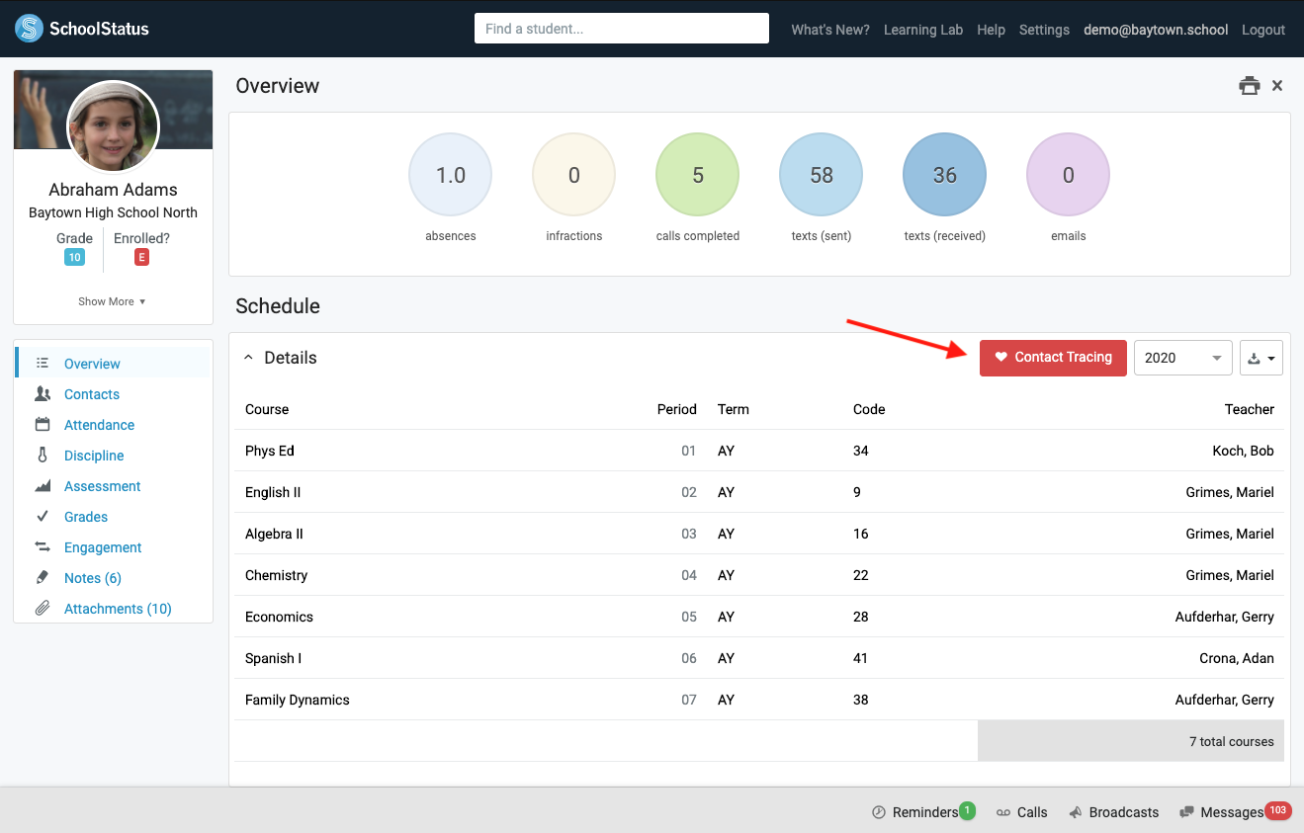Select Discipline in the sidebar menu
The height and width of the screenshot is (833, 1304).
[94, 456]
